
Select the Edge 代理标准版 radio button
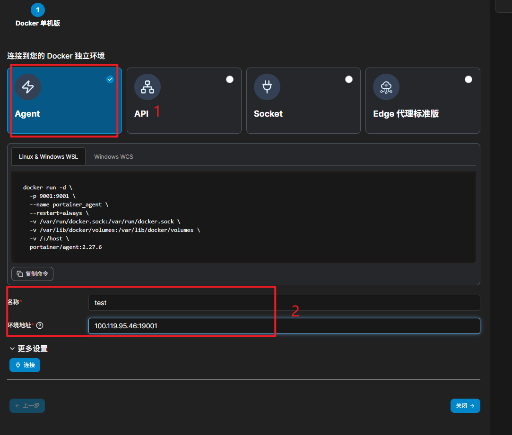tap(468, 79)
